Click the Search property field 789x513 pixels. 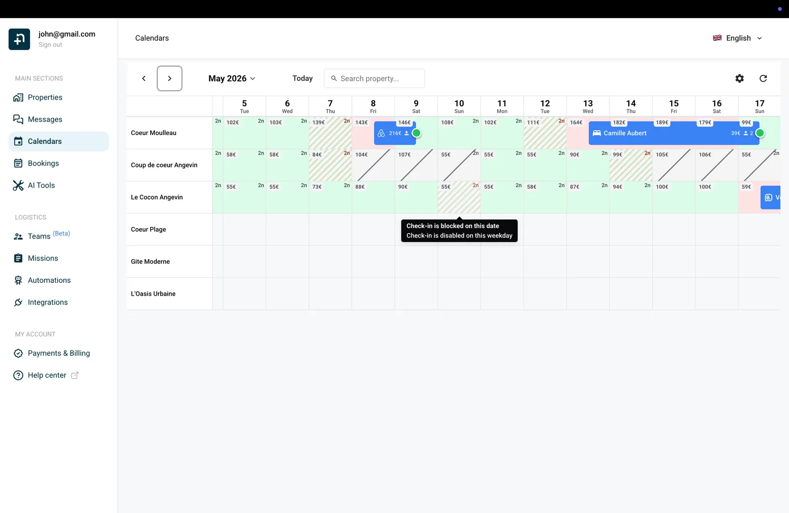point(374,78)
